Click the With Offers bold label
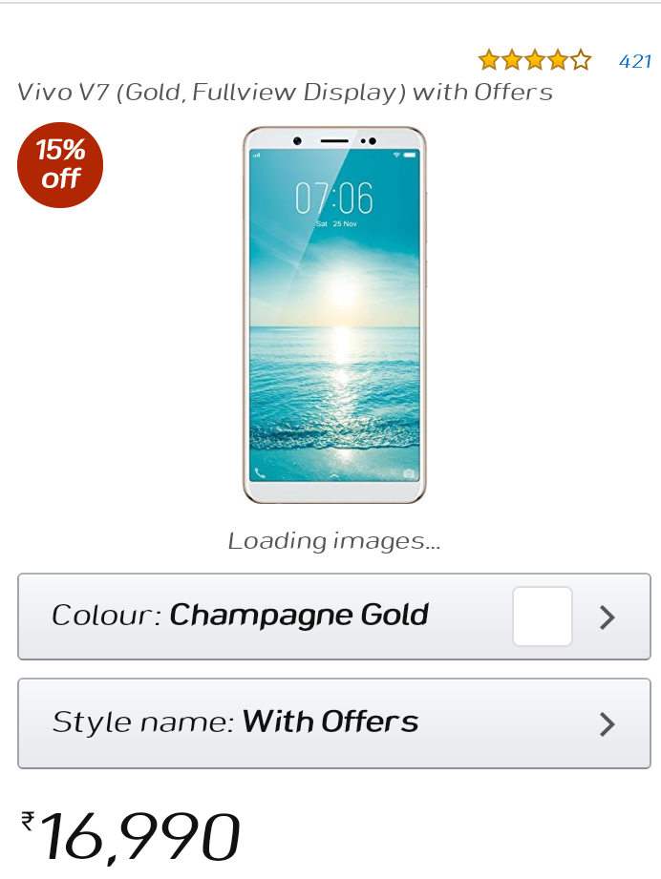 pos(330,722)
